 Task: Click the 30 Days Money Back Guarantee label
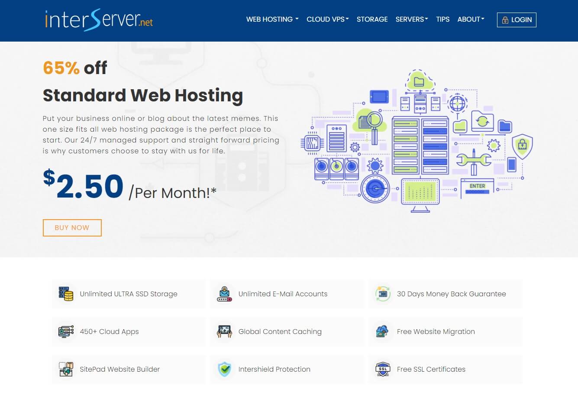coord(451,294)
